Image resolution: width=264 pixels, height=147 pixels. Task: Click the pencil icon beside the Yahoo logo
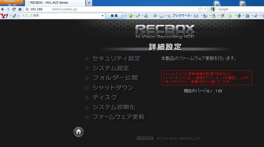tap(15, 16)
